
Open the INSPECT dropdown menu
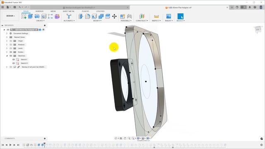(157, 21)
